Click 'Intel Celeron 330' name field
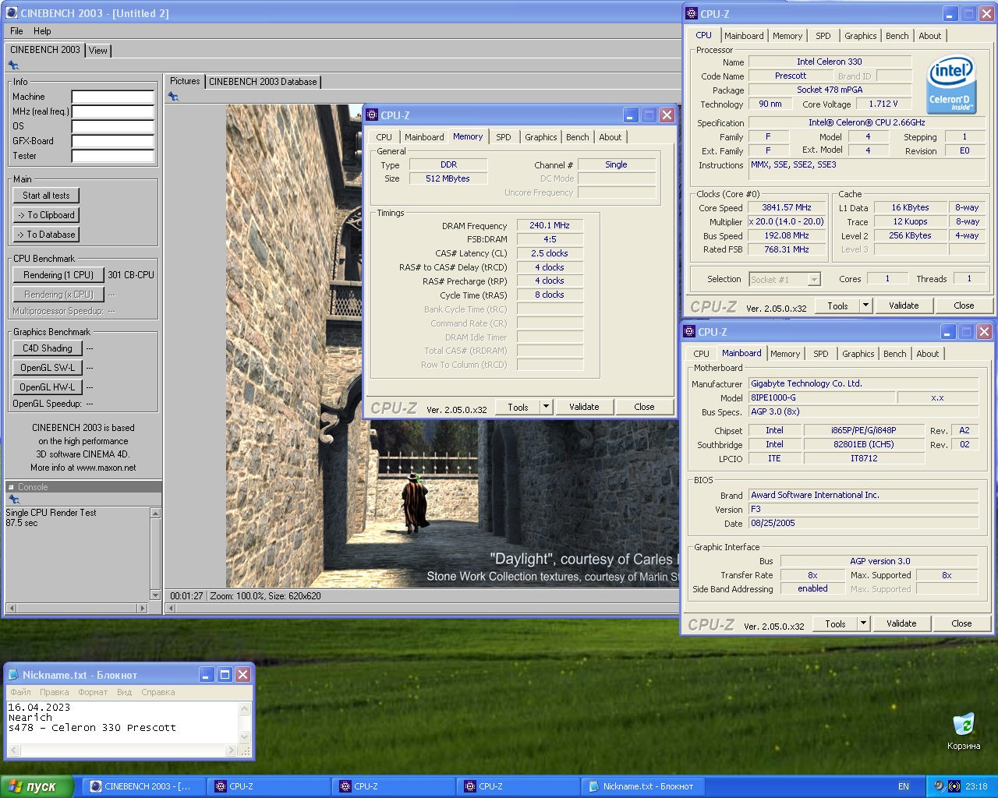This screenshot has height=798, width=998. pyautogui.click(x=830, y=62)
